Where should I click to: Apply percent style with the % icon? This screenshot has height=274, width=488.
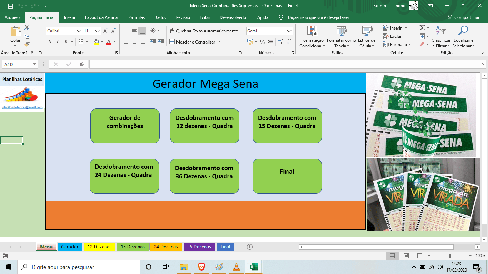pos(262,42)
